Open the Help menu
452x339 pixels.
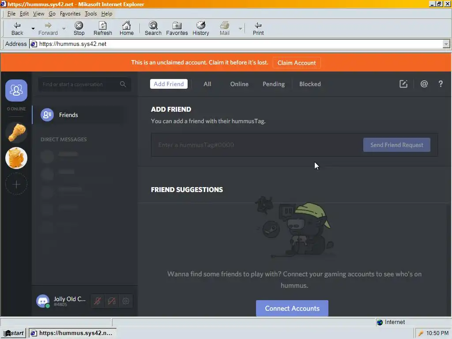[107, 14]
